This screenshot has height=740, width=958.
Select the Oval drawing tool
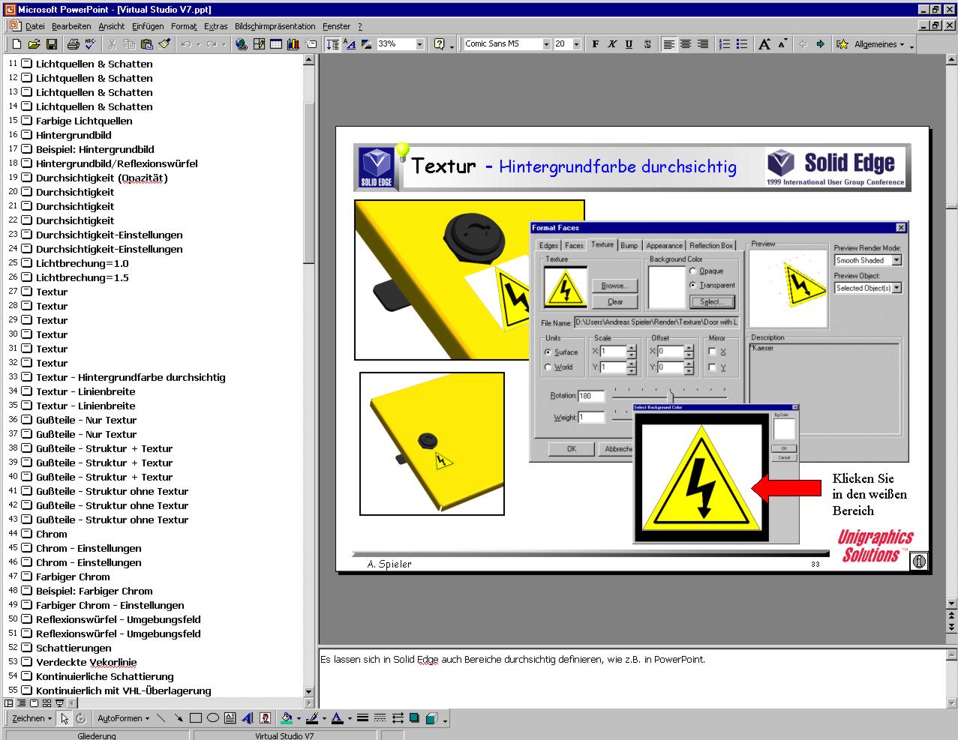click(213, 718)
